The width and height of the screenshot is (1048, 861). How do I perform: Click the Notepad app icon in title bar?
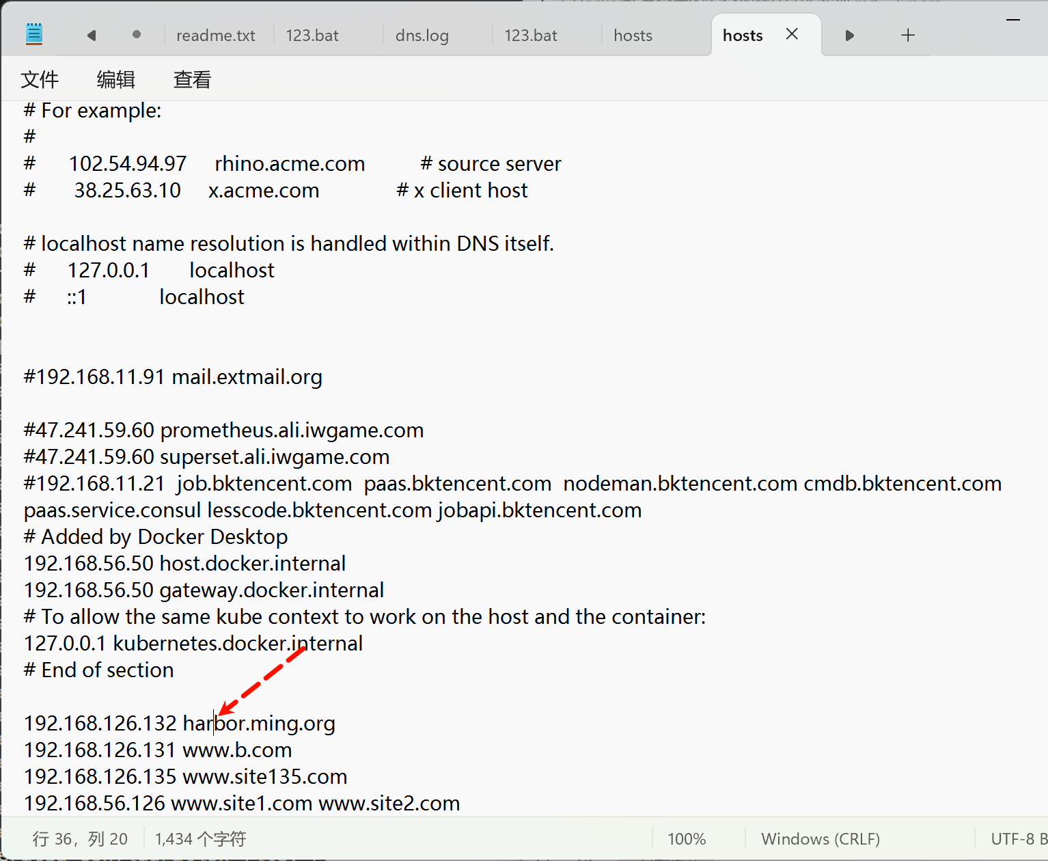coord(34,34)
